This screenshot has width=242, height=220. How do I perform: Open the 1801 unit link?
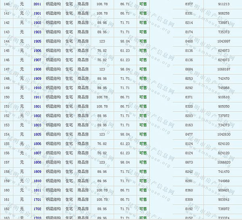38,106
